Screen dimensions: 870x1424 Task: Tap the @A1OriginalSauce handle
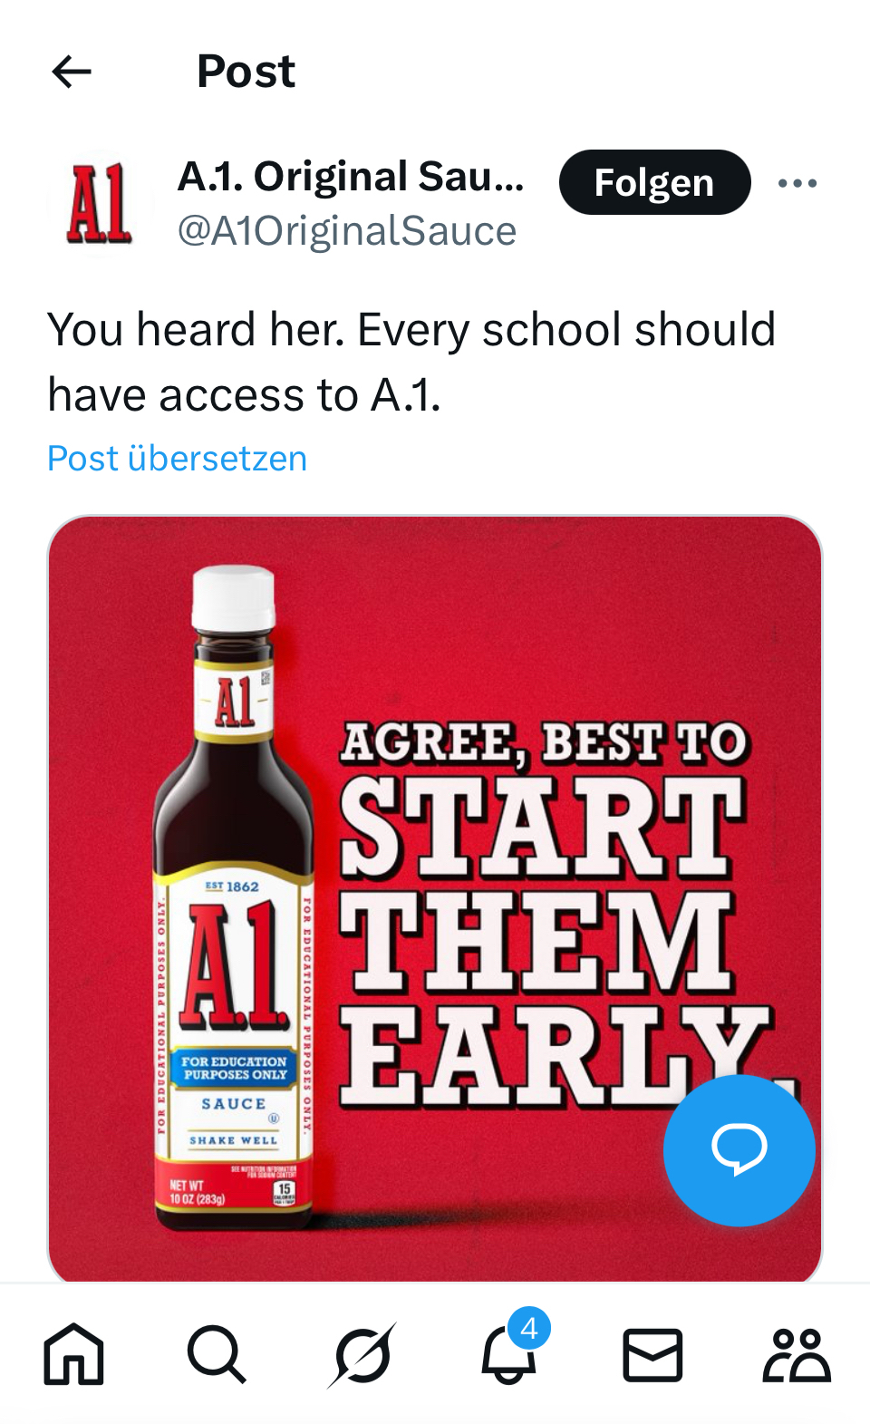click(347, 231)
